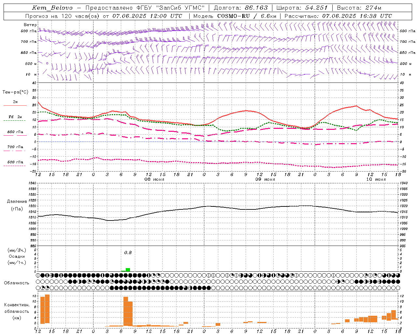Select the '2м' temperature legend entry
This screenshot has width=417, height=334.
click(x=15, y=102)
